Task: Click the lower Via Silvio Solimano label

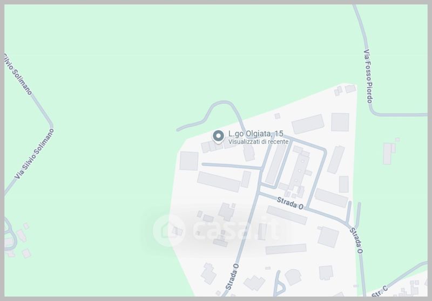Action: [x=35, y=154]
